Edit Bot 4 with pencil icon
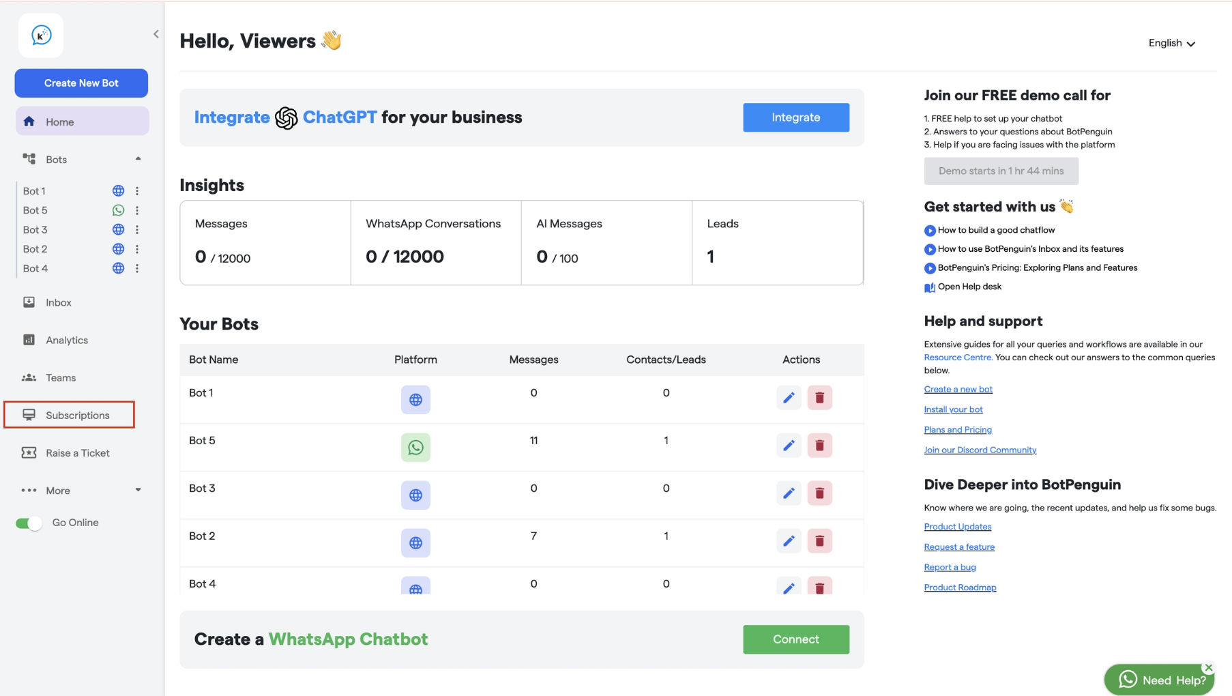Image resolution: width=1232 pixels, height=696 pixels. [x=789, y=586]
